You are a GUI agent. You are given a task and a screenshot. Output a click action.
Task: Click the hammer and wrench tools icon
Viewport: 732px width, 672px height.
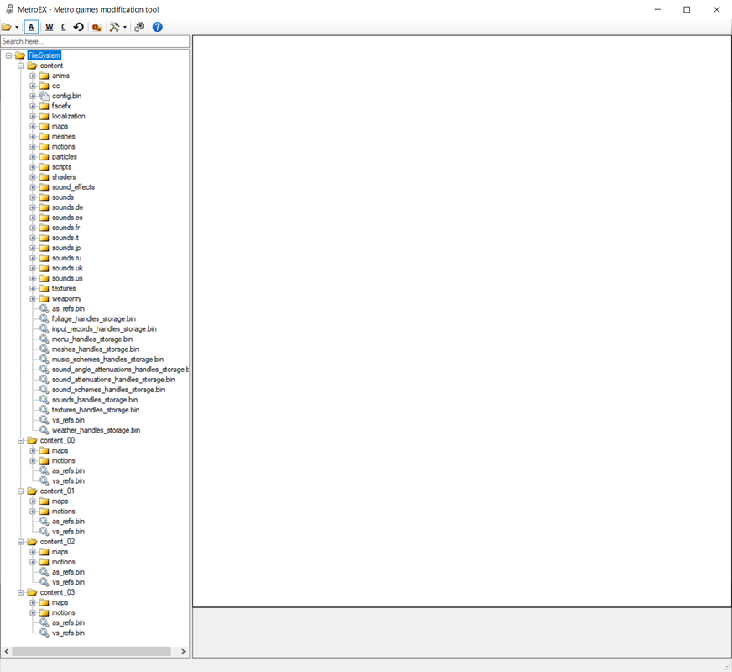click(x=114, y=27)
